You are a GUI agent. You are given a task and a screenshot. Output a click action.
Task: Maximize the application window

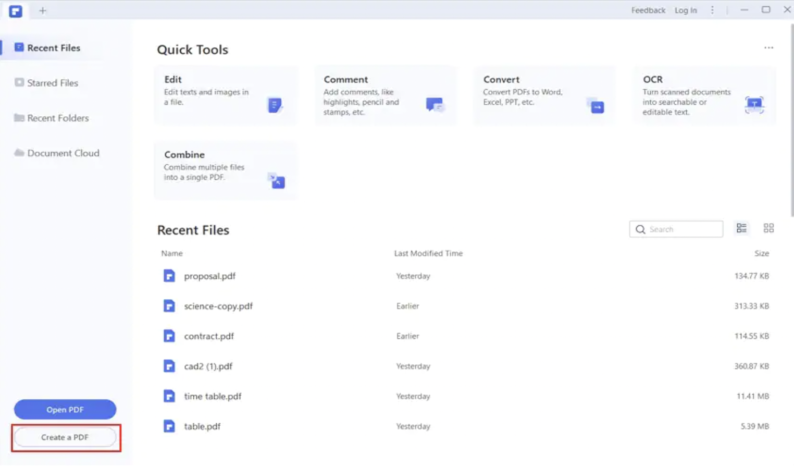pos(765,10)
